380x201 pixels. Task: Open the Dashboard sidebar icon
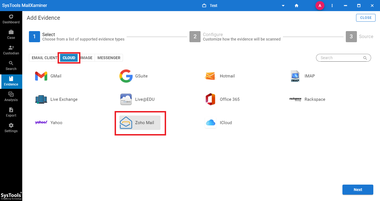[x=11, y=17]
